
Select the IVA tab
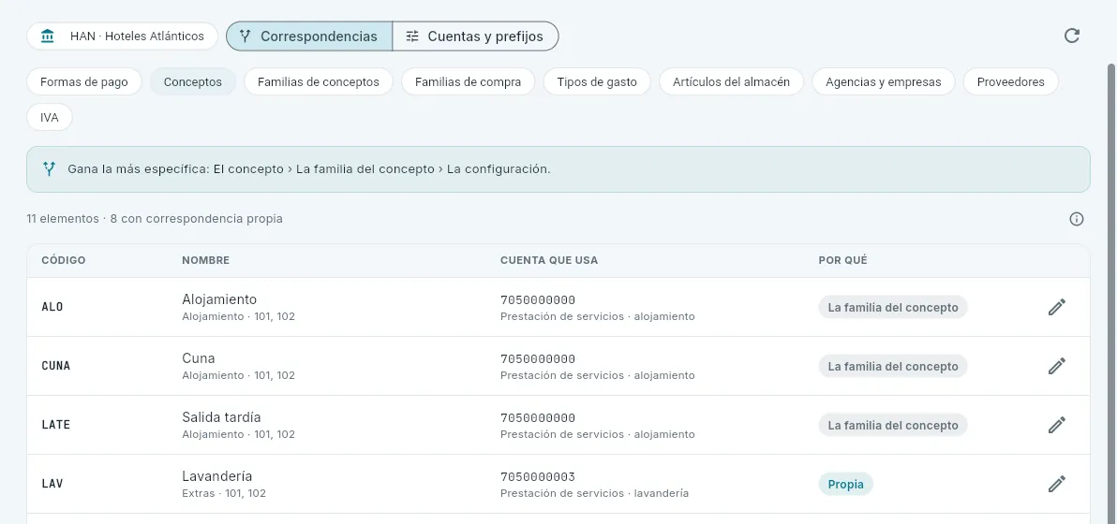pyautogui.click(x=50, y=117)
